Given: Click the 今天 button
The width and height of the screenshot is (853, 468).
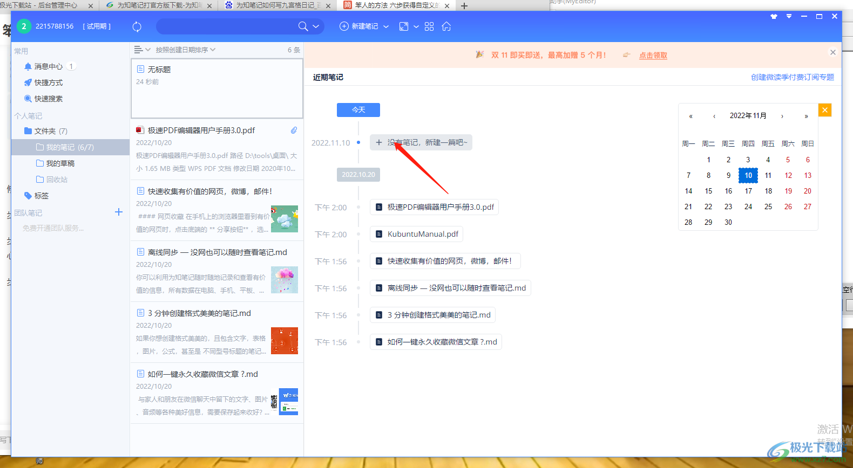Looking at the screenshot, I should [358, 110].
